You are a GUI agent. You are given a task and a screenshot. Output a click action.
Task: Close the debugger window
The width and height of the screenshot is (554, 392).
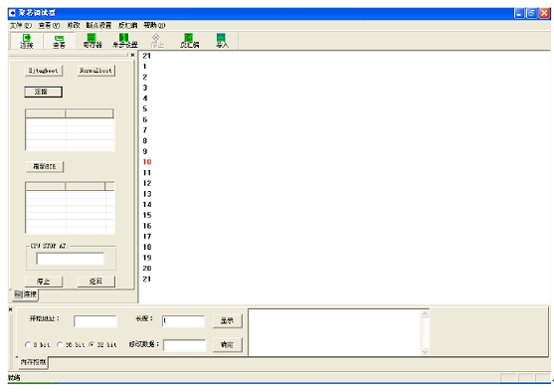pos(544,14)
